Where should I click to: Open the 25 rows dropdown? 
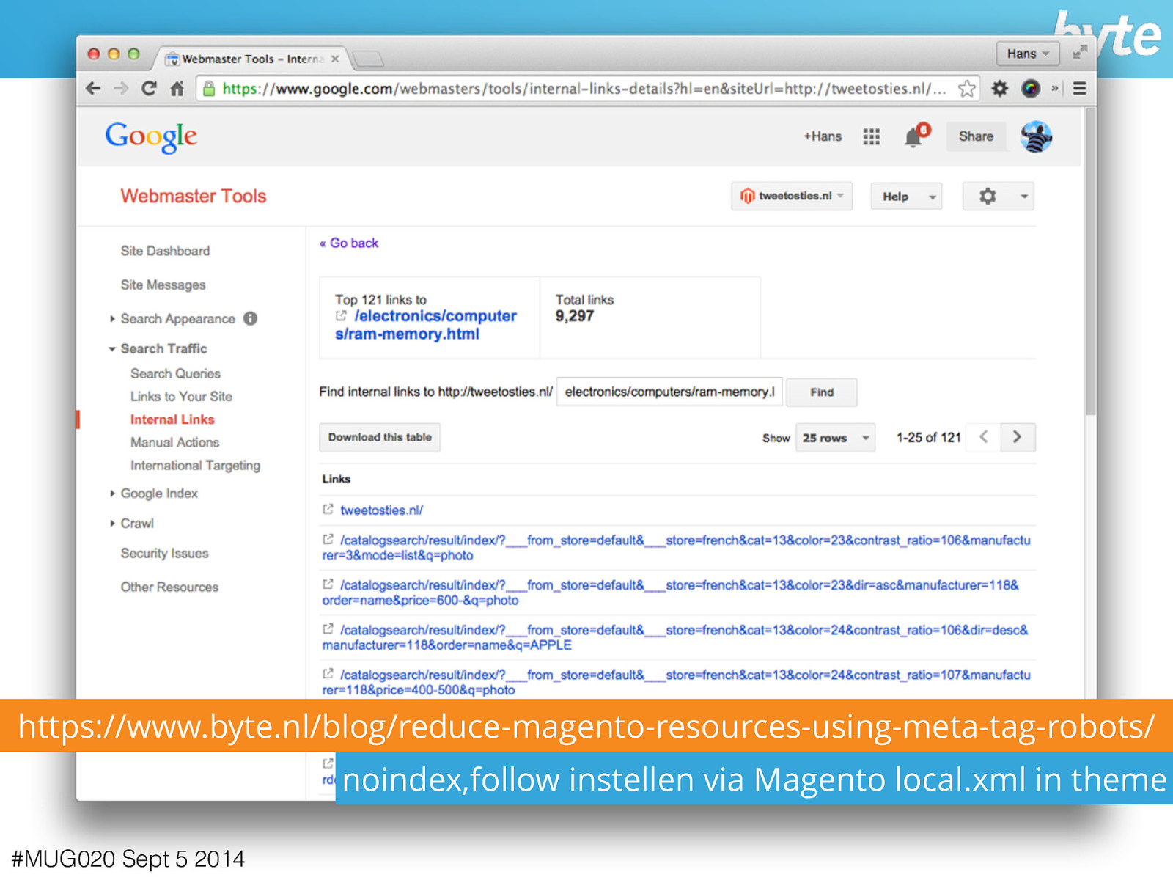pos(835,438)
